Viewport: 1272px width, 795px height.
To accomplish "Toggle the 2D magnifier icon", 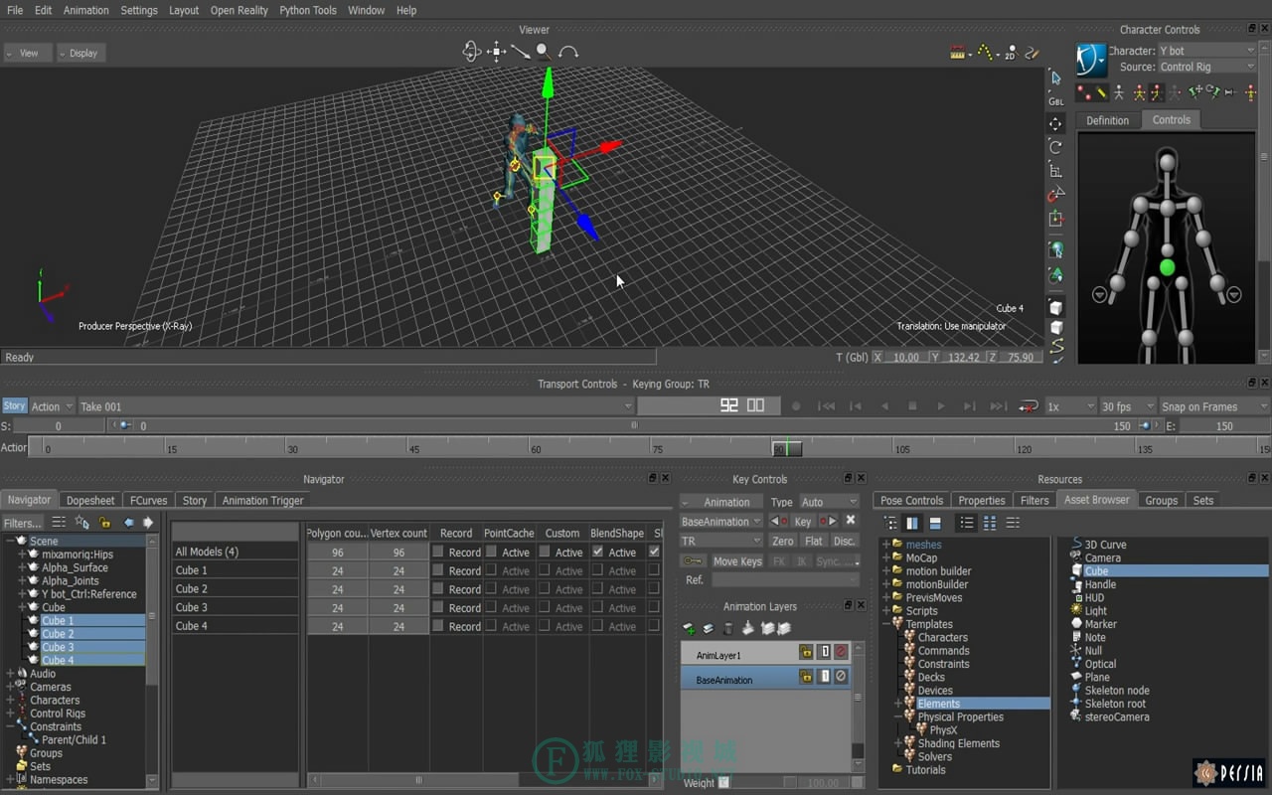I will pos(1010,53).
